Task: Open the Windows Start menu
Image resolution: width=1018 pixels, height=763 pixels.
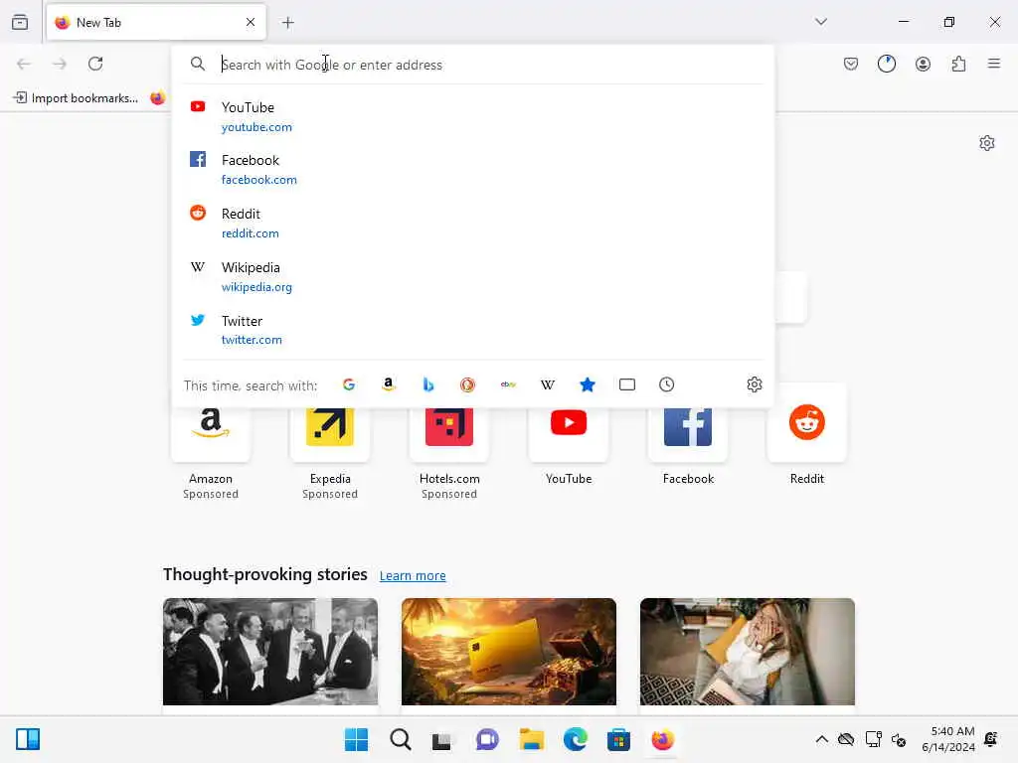Action: point(356,739)
